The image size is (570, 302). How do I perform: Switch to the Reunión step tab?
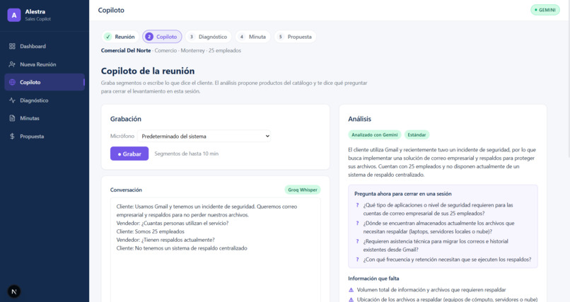pyautogui.click(x=120, y=37)
